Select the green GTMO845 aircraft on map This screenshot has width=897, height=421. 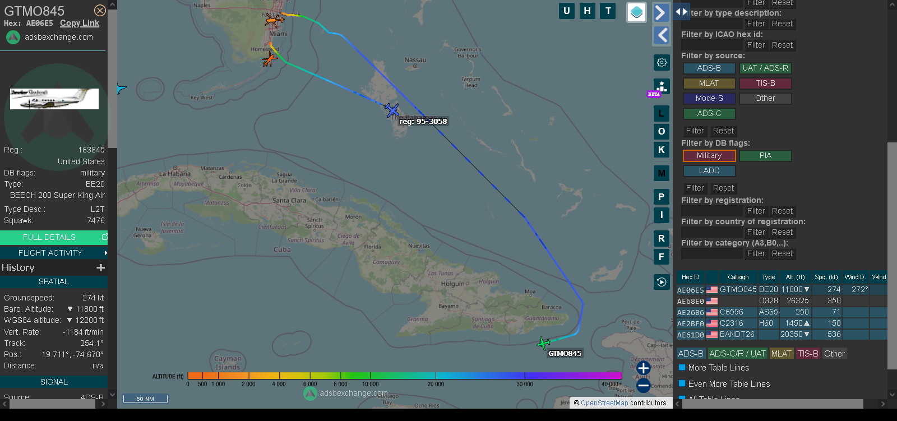pos(543,343)
